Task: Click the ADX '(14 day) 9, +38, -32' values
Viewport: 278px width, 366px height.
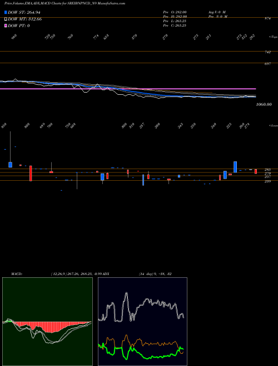Action: click(155, 273)
